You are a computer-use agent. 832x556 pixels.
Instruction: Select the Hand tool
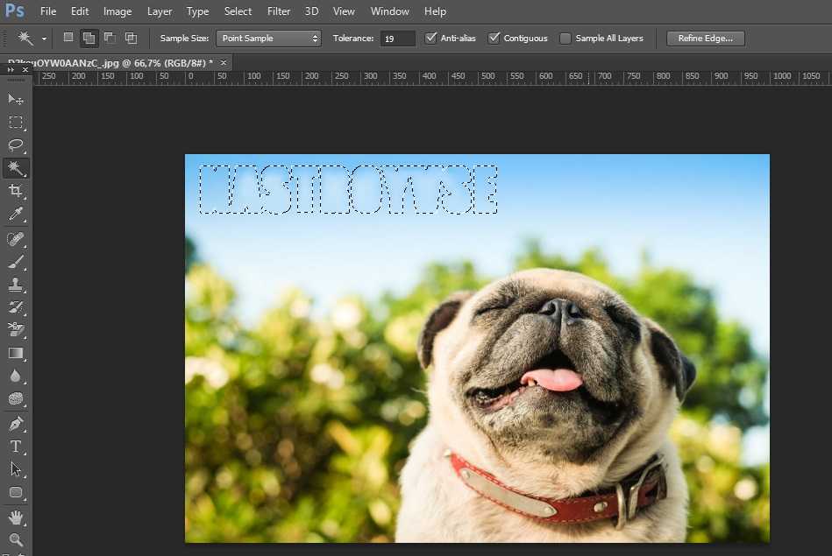coord(16,516)
